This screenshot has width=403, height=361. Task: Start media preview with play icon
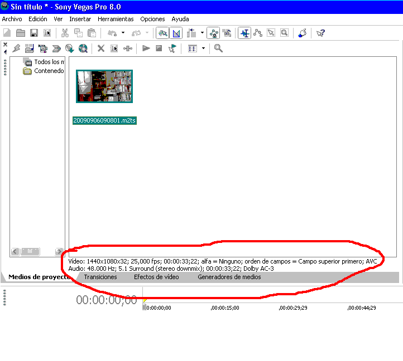pos(146,48)
